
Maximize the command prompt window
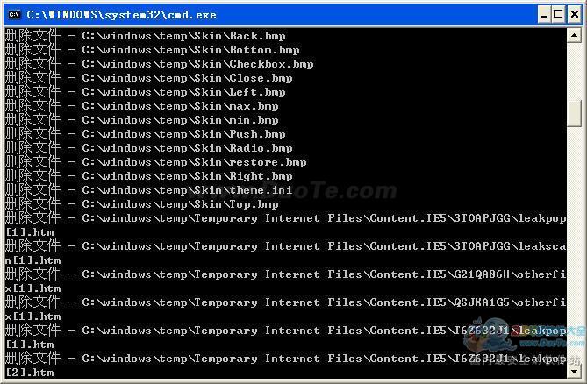click(558, 15)
